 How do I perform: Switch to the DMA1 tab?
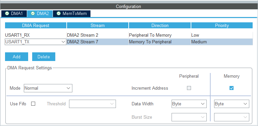click(x=14, y=14)
